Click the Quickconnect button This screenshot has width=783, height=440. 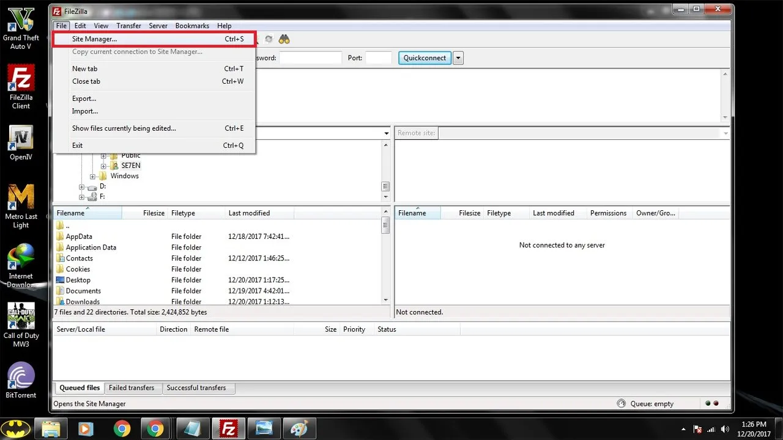(x=425, y=58)
